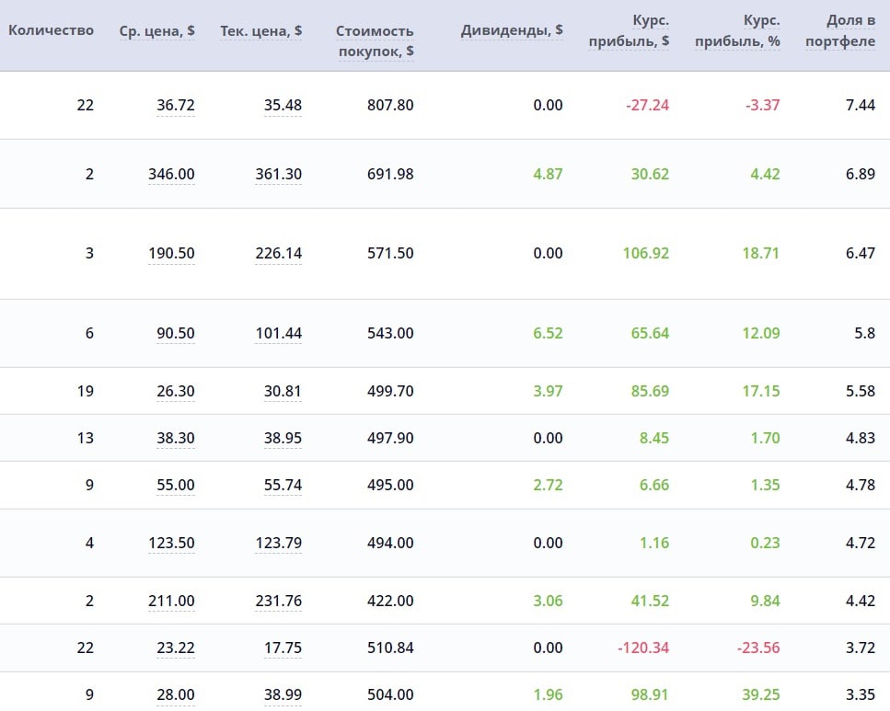Sort by Курс. прибыль, $ header

629,30
